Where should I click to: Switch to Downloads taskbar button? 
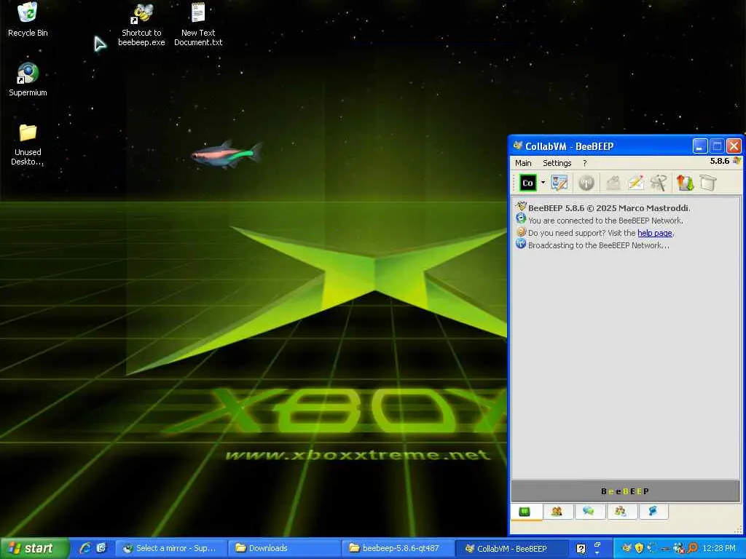point(284,548)
